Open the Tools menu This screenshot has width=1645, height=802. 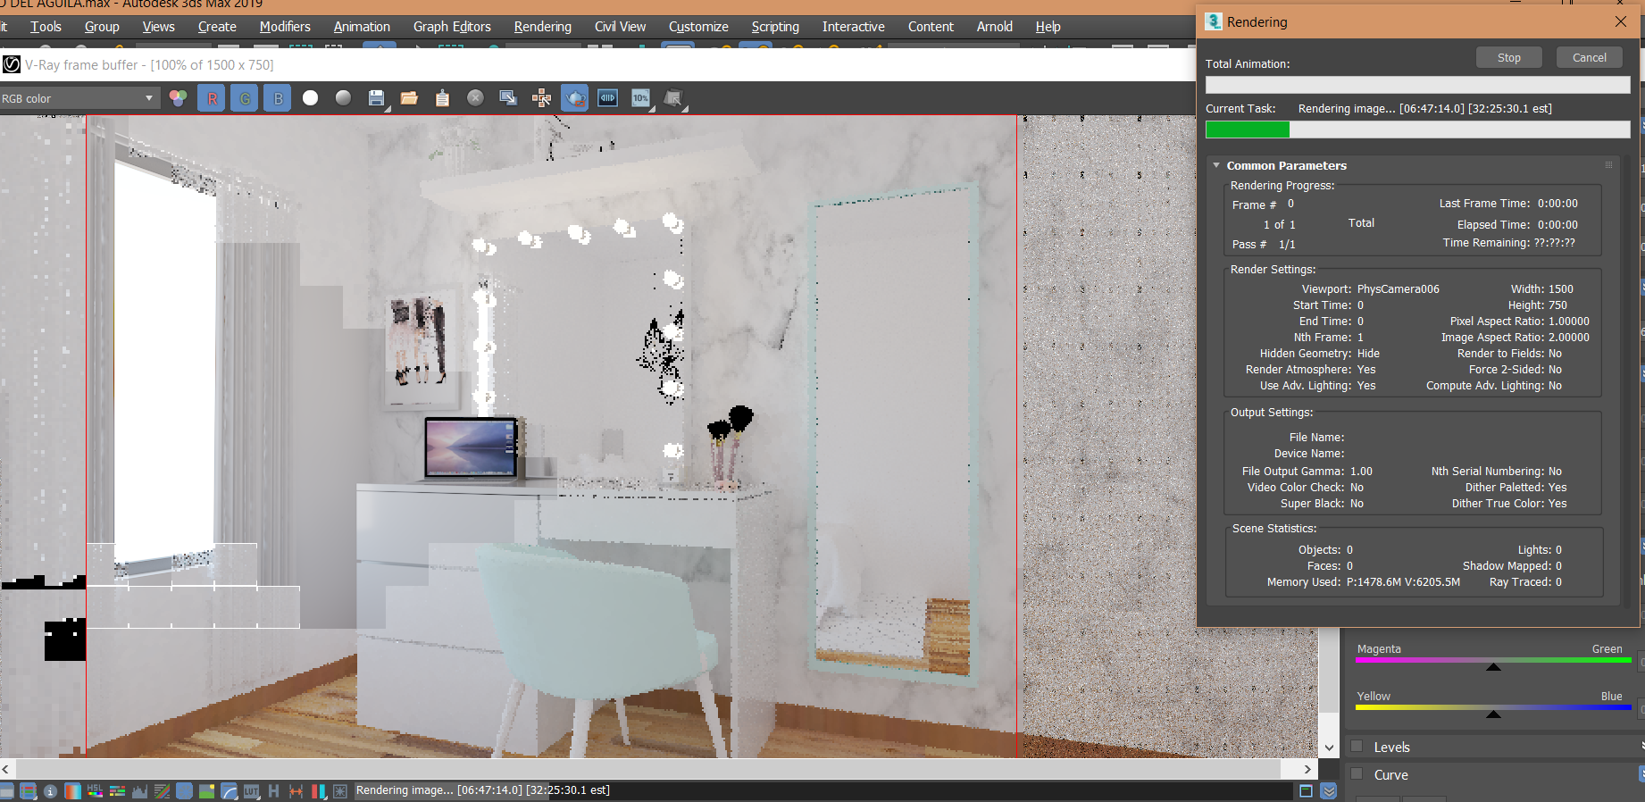(x=46, y=27)
